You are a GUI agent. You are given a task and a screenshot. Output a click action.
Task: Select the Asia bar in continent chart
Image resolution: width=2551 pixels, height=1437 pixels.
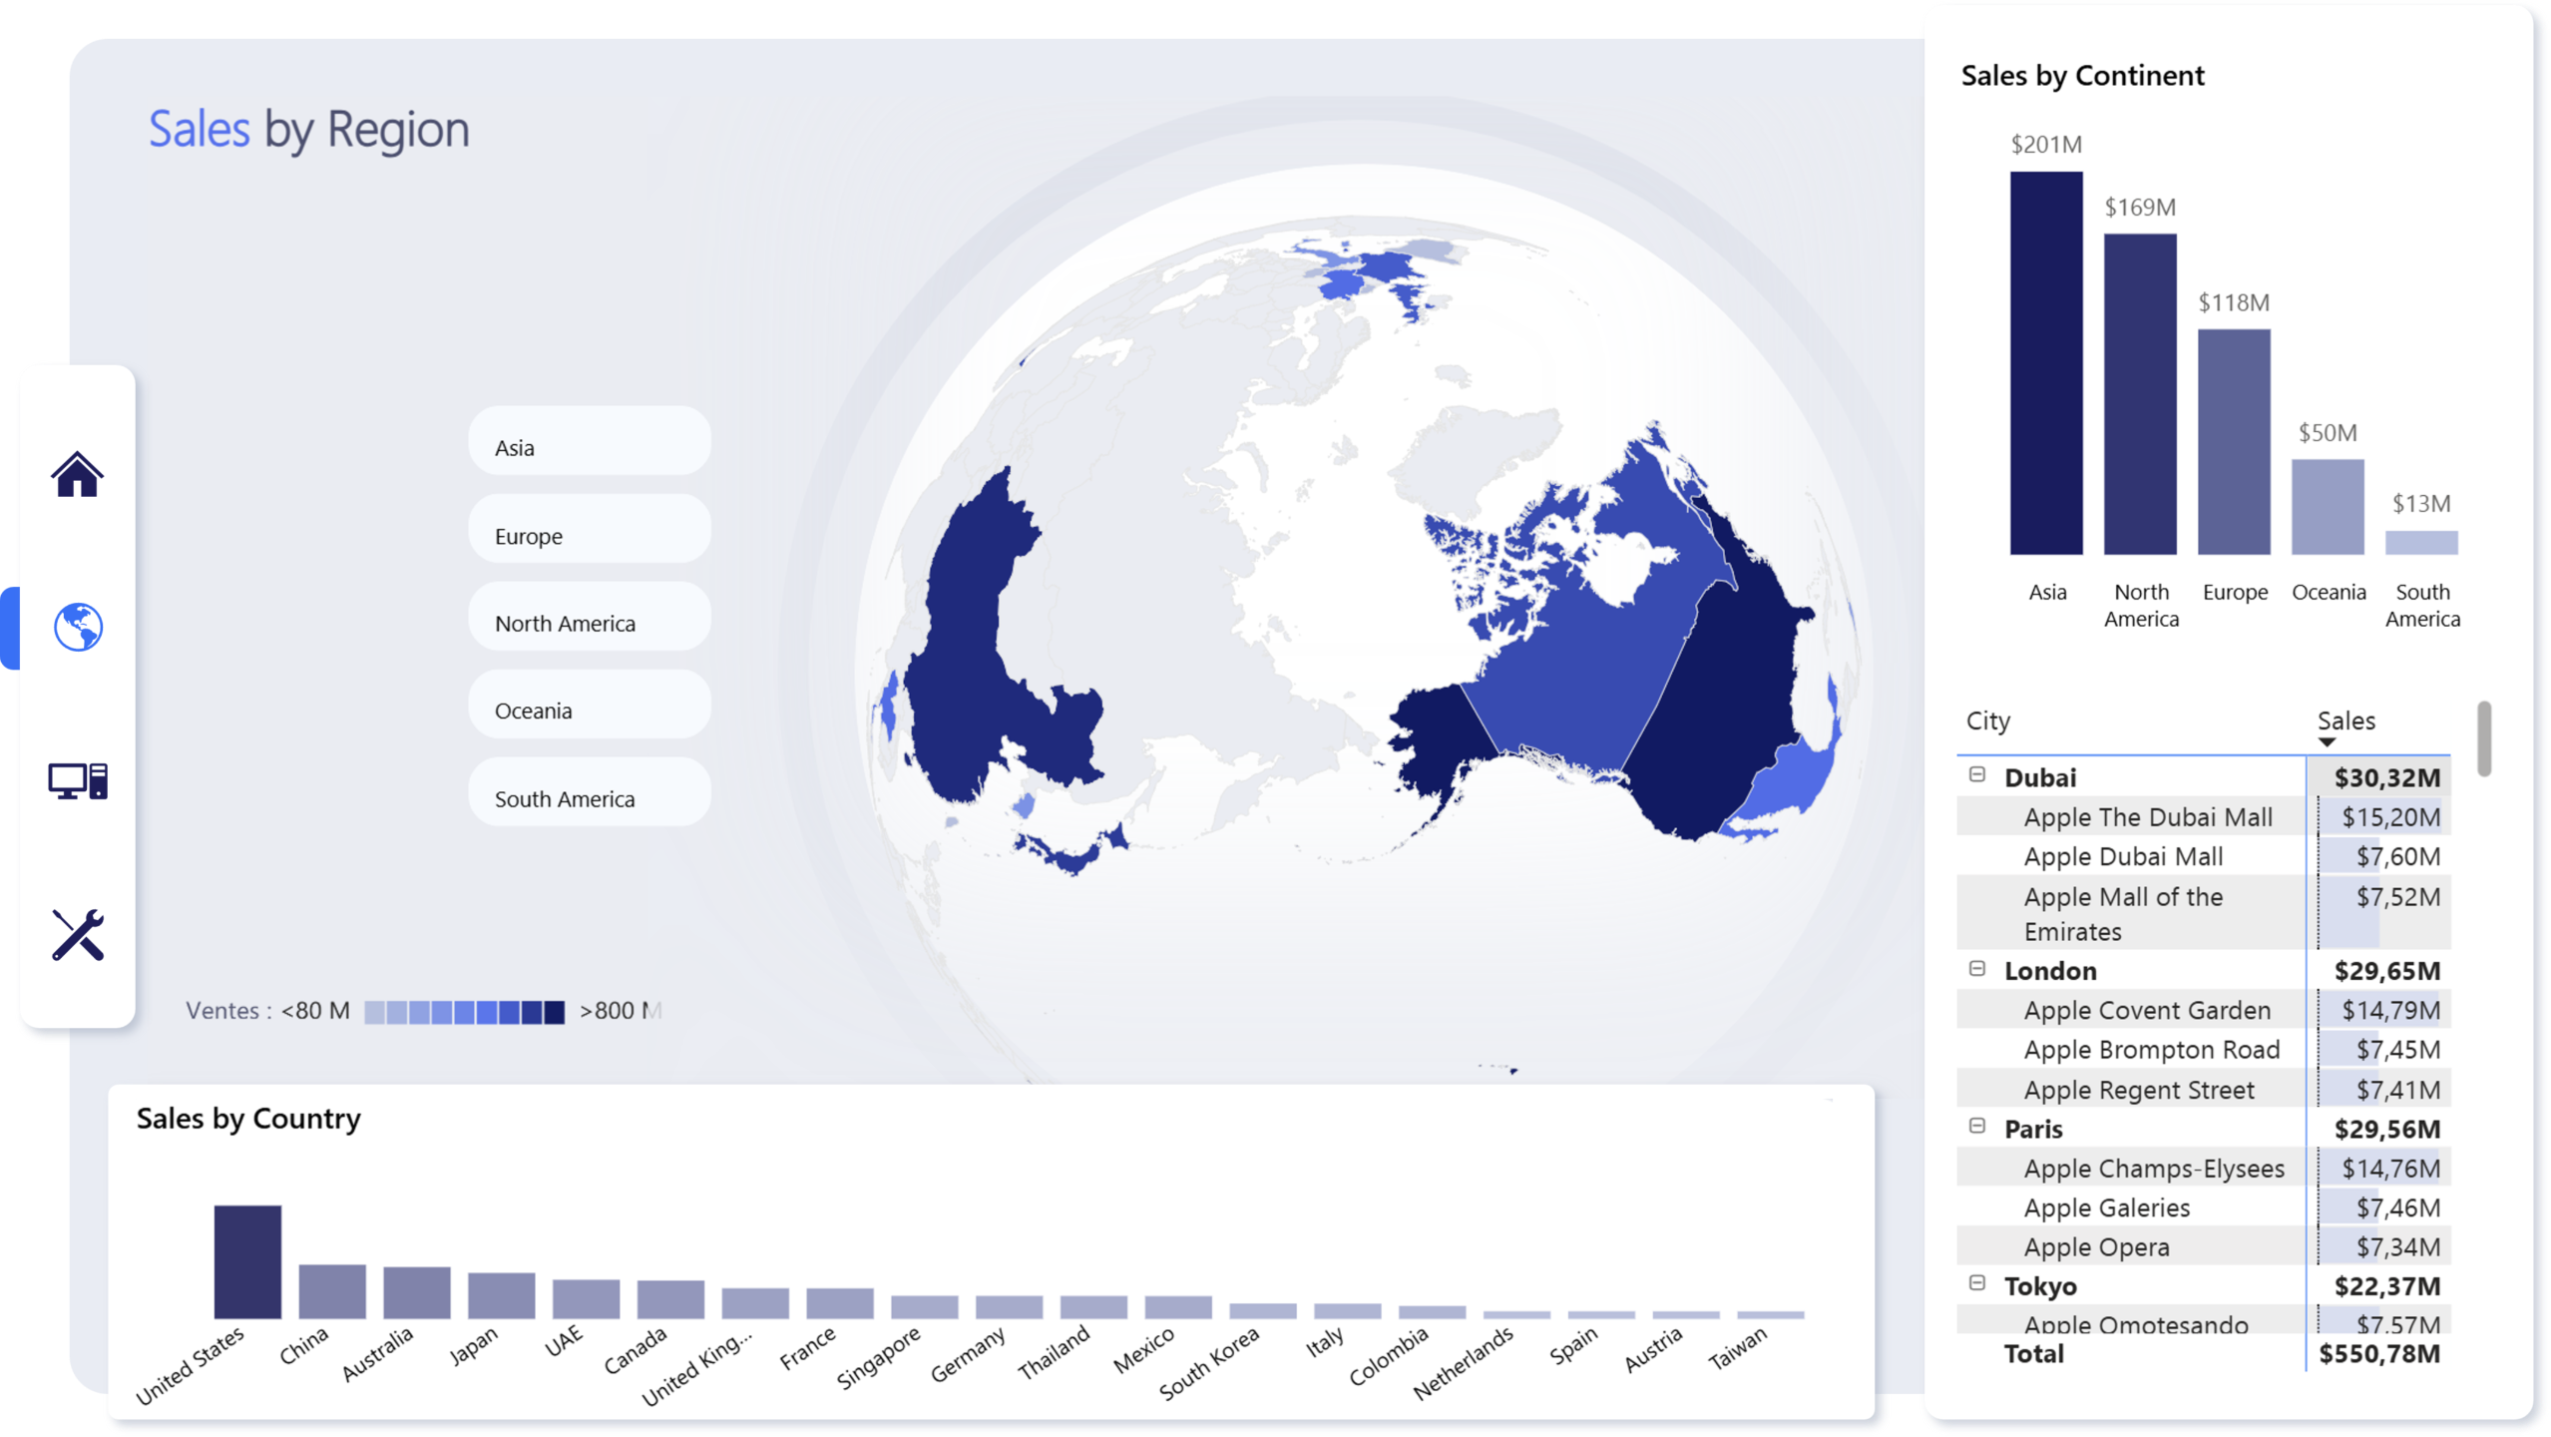(2045, 363)
